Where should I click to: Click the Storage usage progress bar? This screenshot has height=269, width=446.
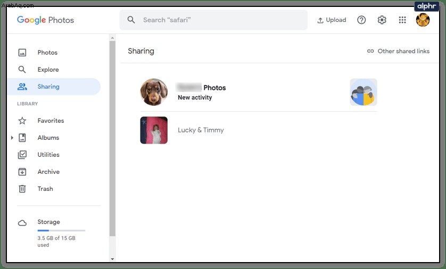tap(61, 230)
